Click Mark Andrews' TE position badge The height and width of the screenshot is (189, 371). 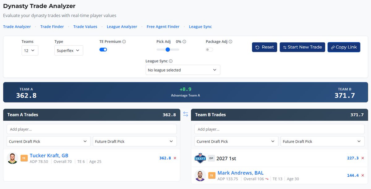[212, 175]
